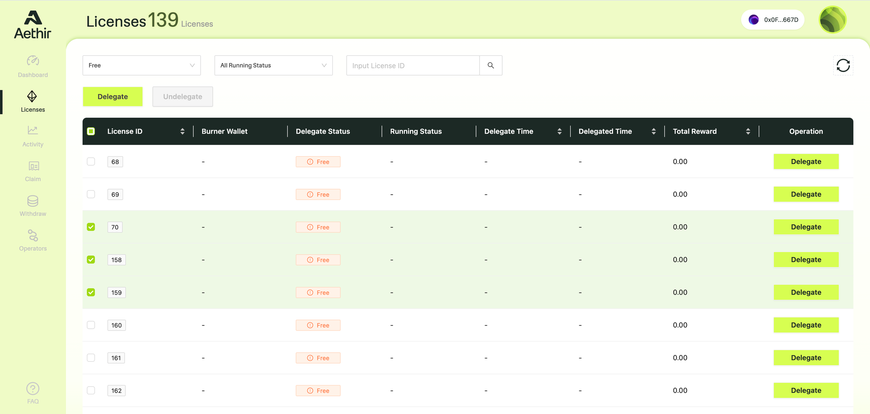Uncheck the checkbox for license 158
Viewport: 870px width, 414px height.
click(x=91, y=260)
